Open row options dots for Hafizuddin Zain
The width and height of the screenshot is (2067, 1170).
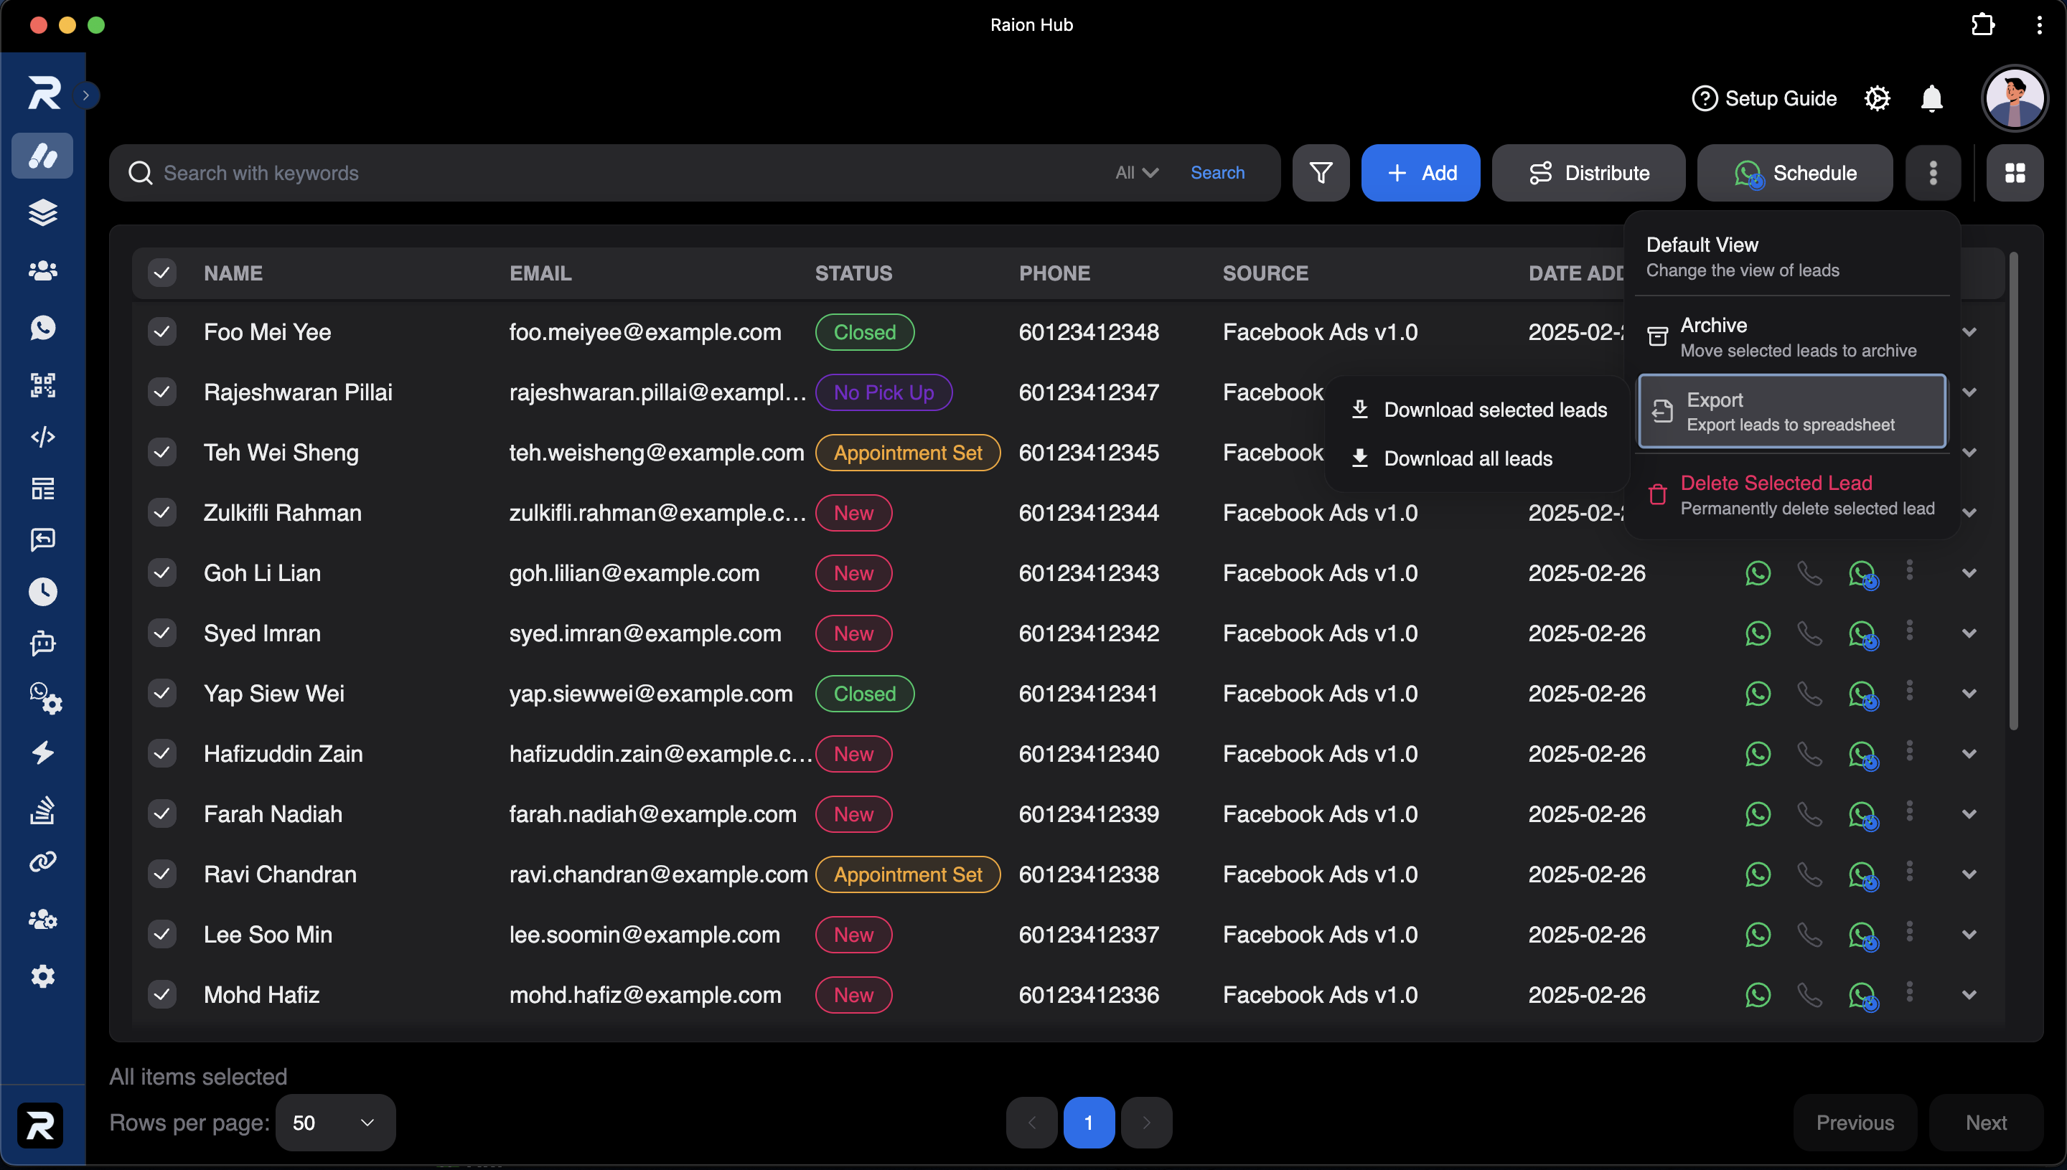tap(1908, 751)
